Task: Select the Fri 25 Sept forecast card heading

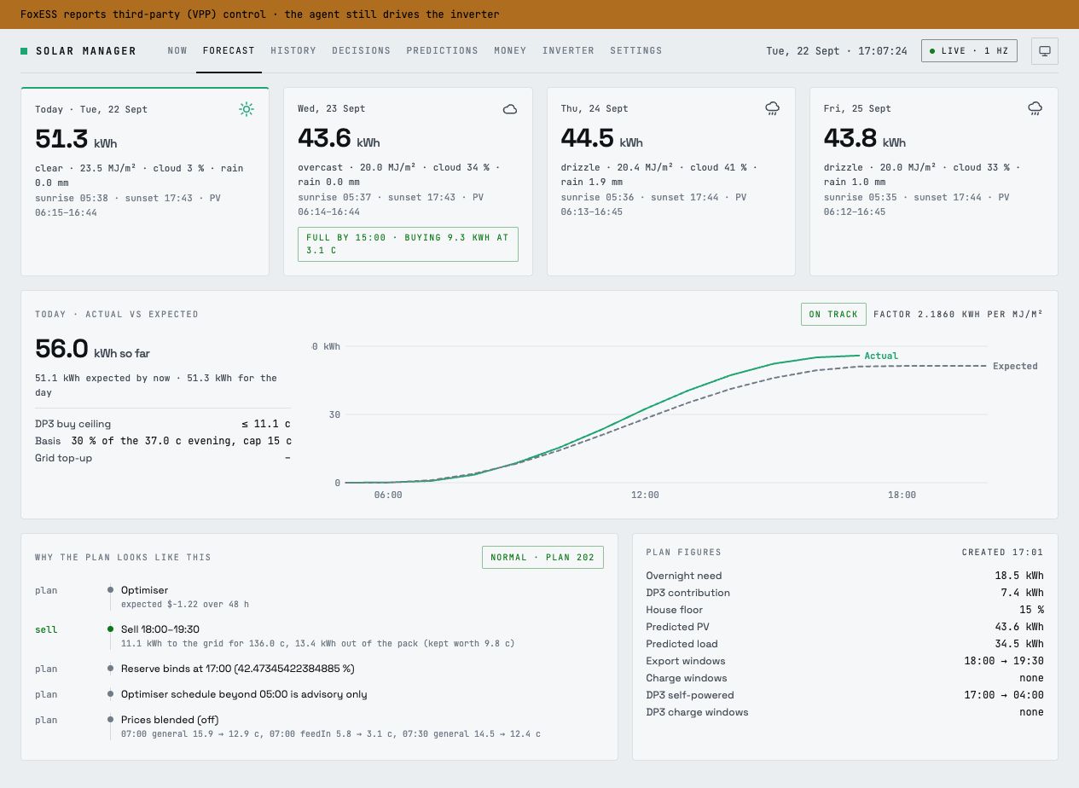Action: tap(857, 108)
